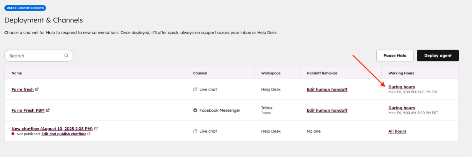473x159 pixels.
Task: Open All hours working hours link
Action: (x=397, y=131)
